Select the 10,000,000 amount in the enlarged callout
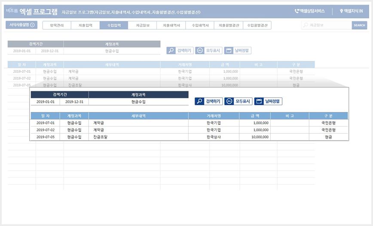This screenshot has height=226, width=373. (255, 137)
